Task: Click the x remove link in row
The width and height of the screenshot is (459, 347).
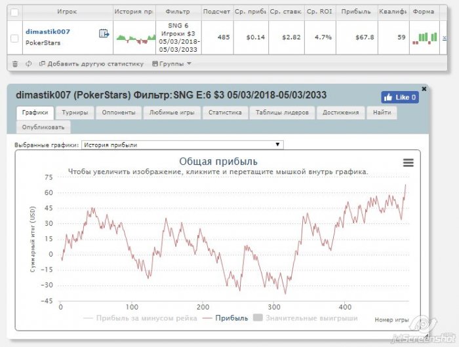Action: [445, 38]
